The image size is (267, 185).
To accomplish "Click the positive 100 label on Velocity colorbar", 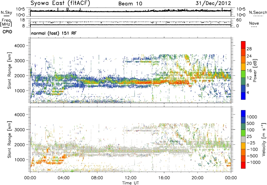I will pos(251,130).
